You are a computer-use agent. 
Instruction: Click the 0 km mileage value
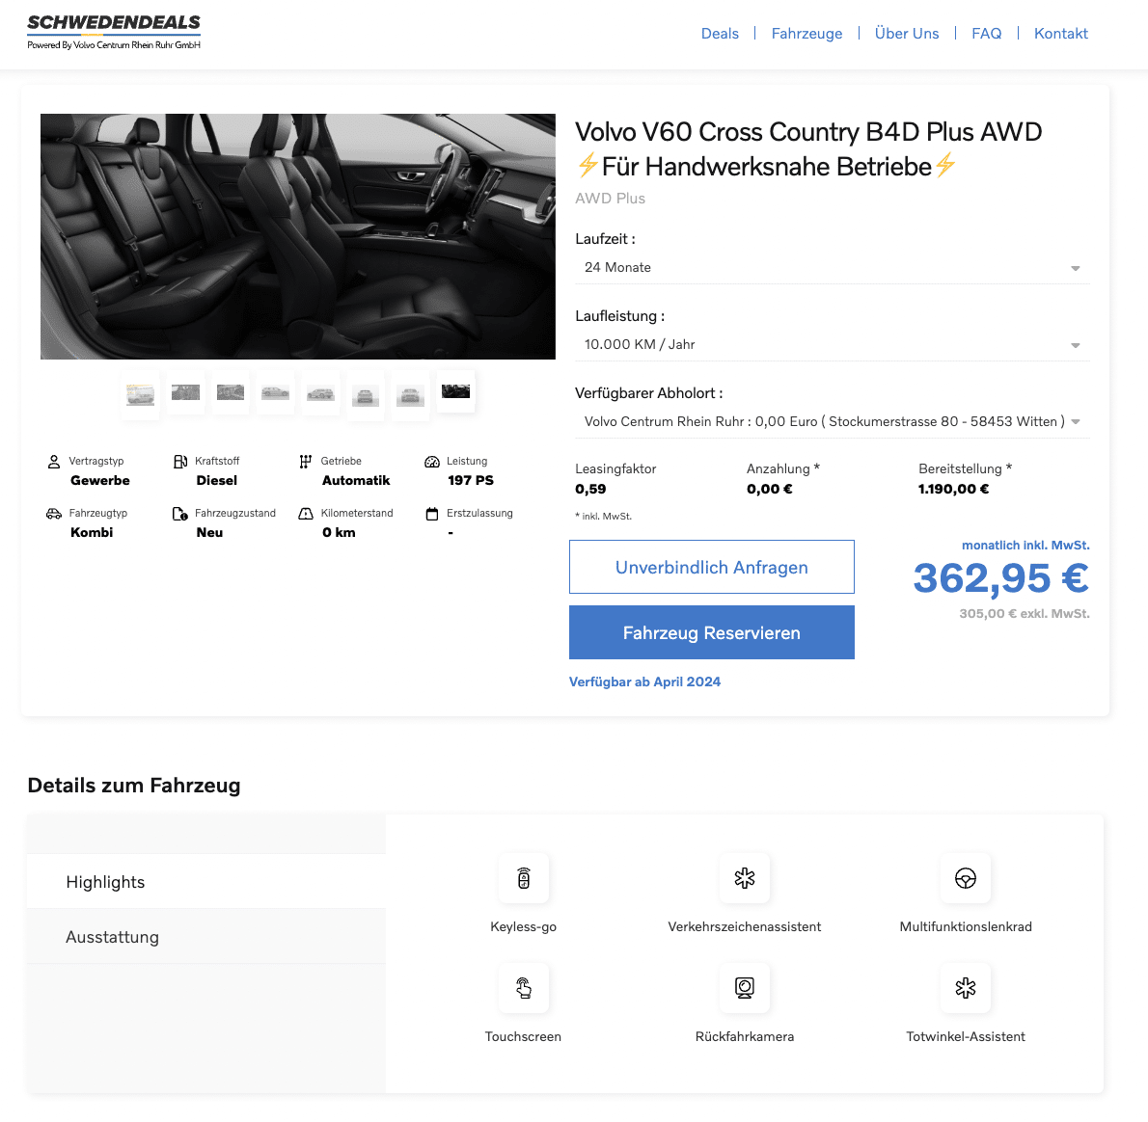point(339,532)
